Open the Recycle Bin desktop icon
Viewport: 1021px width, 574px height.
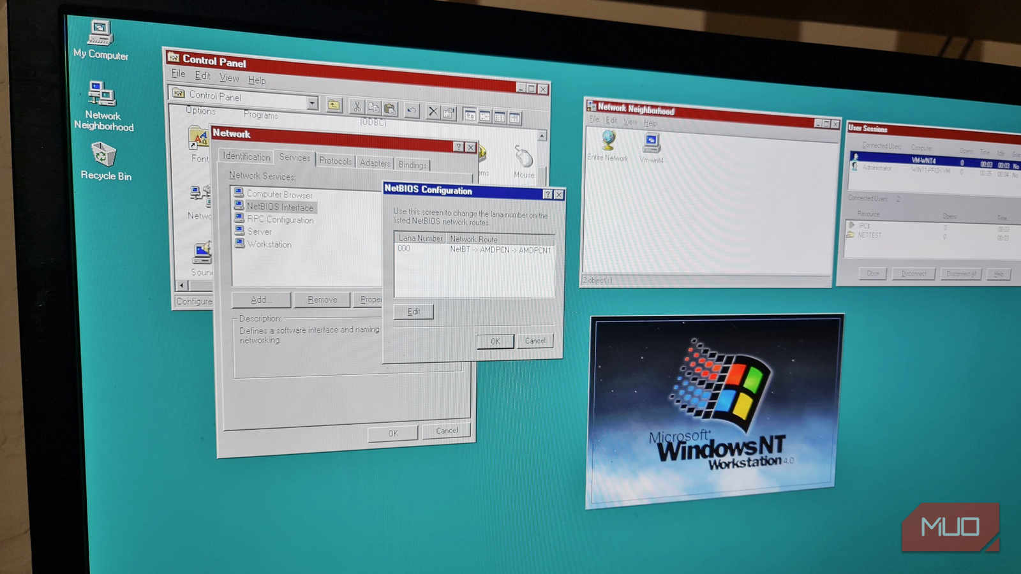[x=105, y=161]
